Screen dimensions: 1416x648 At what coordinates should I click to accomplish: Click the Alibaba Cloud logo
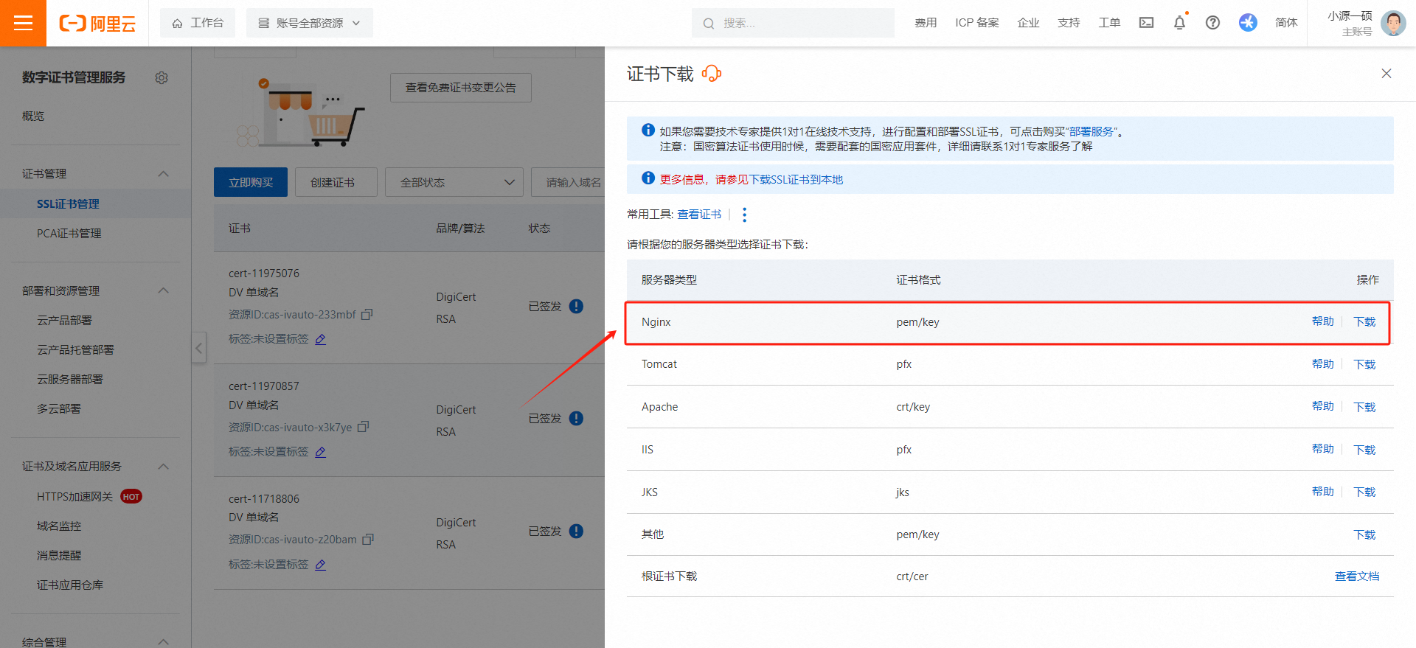pos(97,24)
